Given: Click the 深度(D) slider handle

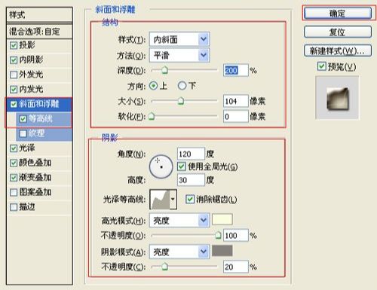Looking at the screenshot, I should 164,70.
